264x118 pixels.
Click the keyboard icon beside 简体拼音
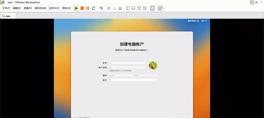point(198,21)
